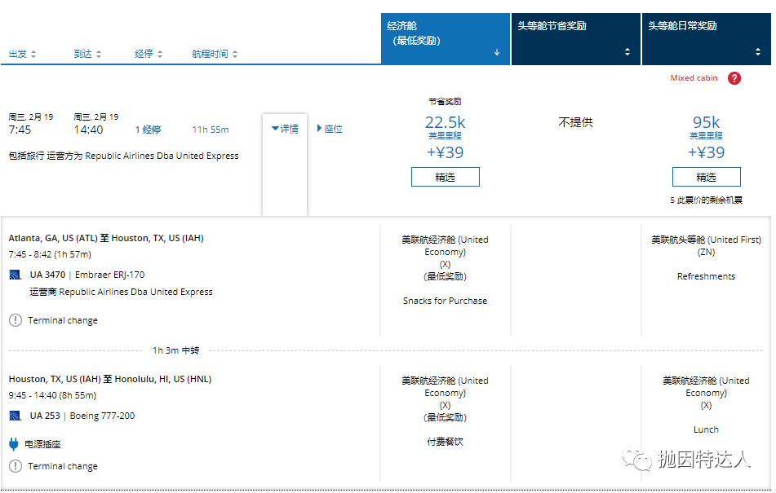776x493 pixels.
Task: Click United logo next to UA 3470
Action: [x=16, y=275]
